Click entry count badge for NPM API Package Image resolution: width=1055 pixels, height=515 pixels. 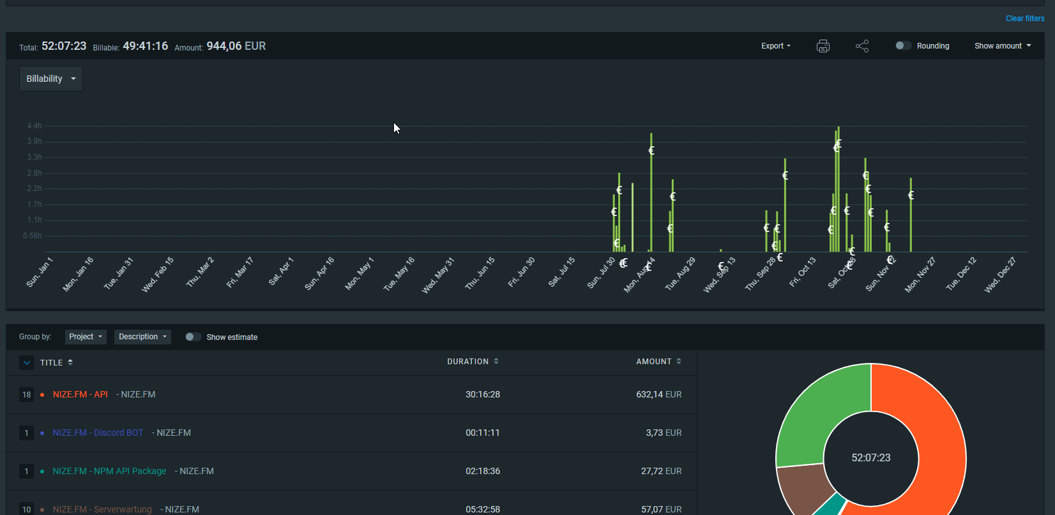click(26, 472)
